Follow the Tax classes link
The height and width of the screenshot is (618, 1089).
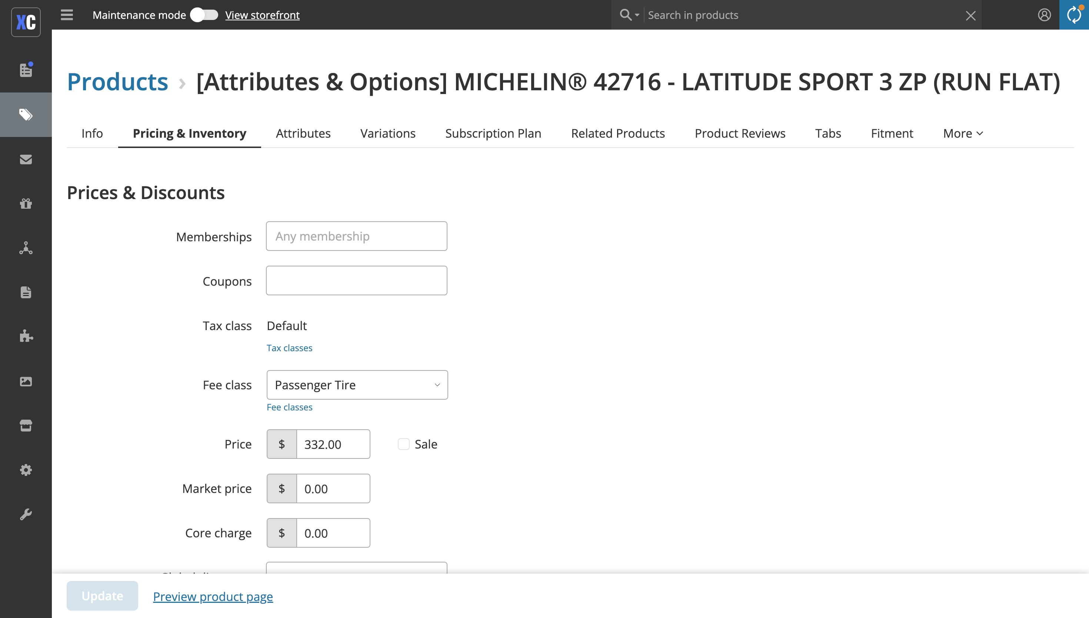click(289, 347)
